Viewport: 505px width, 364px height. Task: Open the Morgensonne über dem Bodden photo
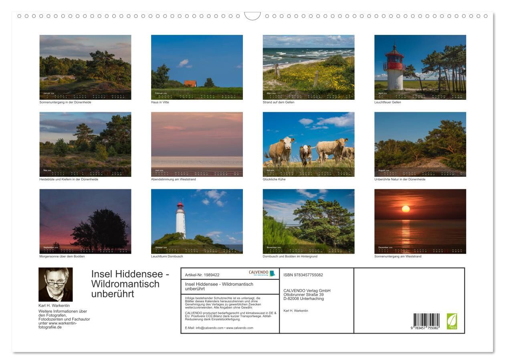pos(85,221)
